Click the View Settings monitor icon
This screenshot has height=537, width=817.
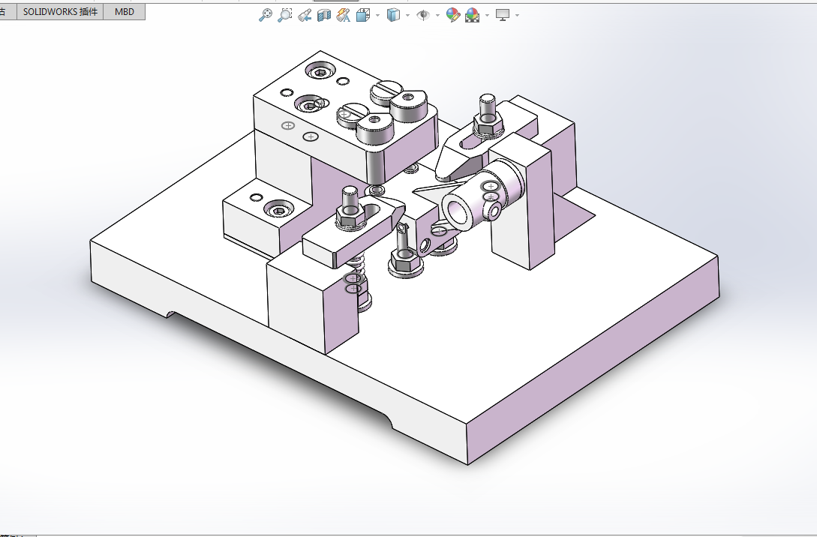tap(503, 15)
